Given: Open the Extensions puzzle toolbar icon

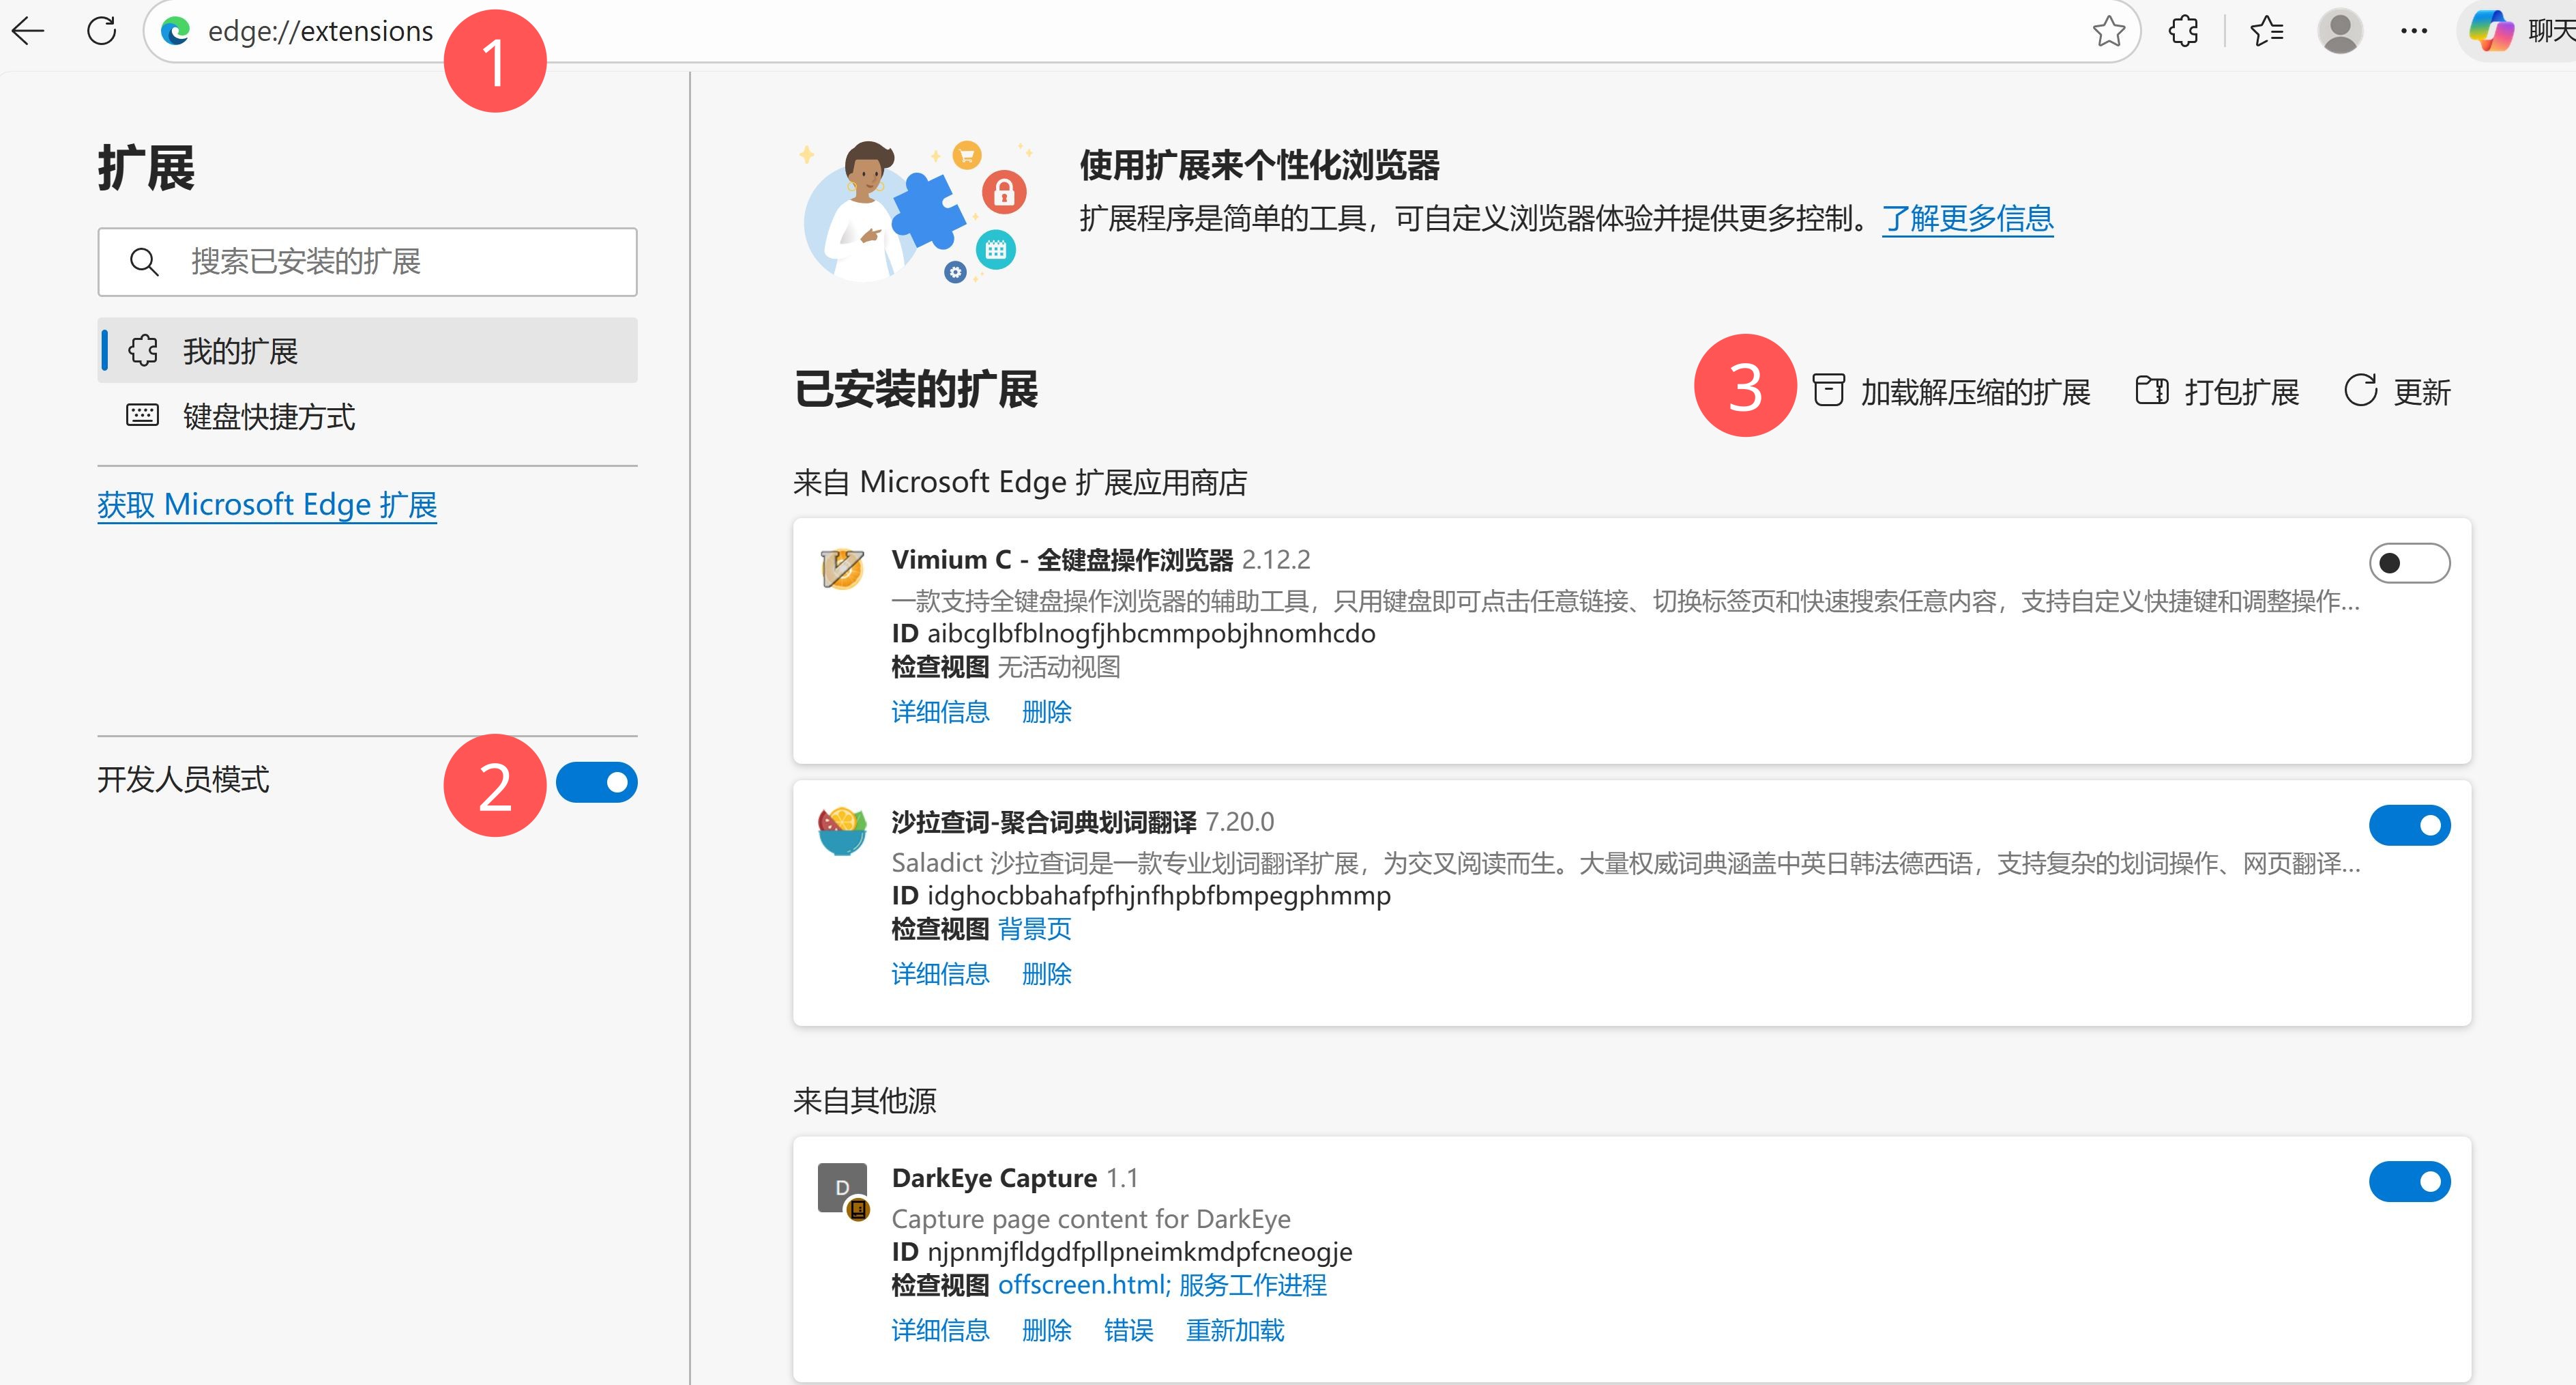Looking at the screenshot, I should tap(2183, 31).
